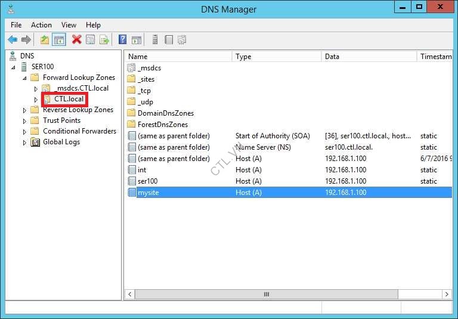
Task: Open Properties from the toolbar icon
Action: click(x=91, y=40)
